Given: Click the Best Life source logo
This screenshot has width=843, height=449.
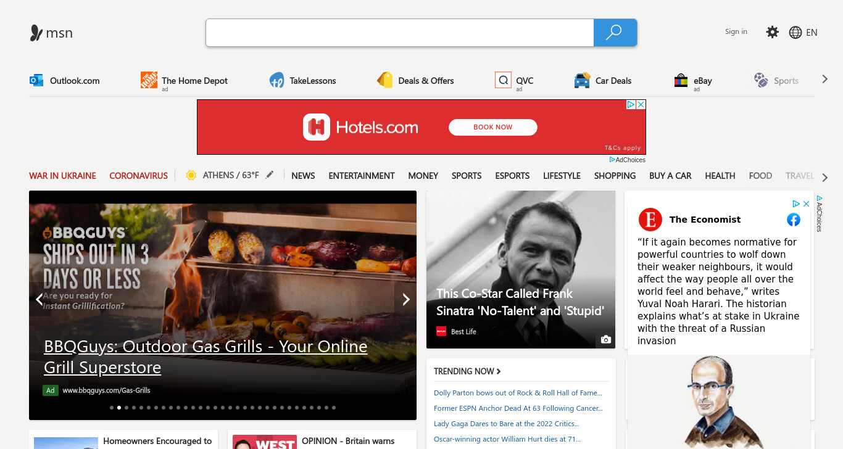Looking at the screenshot, I should click(441, 331).
